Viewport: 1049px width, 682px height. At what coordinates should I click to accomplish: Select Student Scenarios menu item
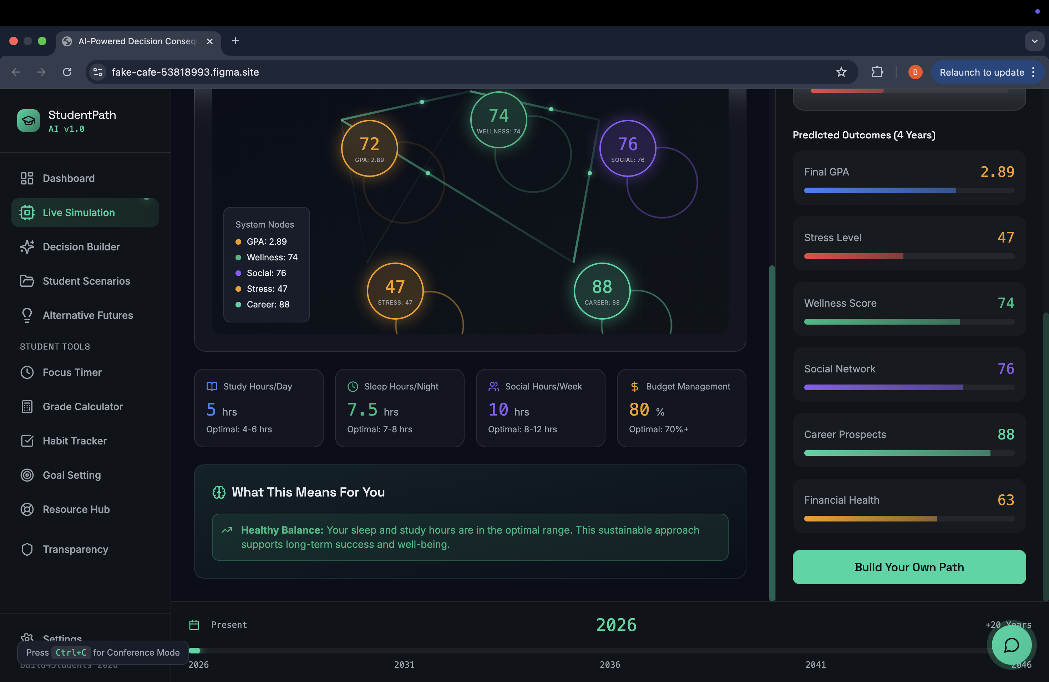click(x=86, y=281)
